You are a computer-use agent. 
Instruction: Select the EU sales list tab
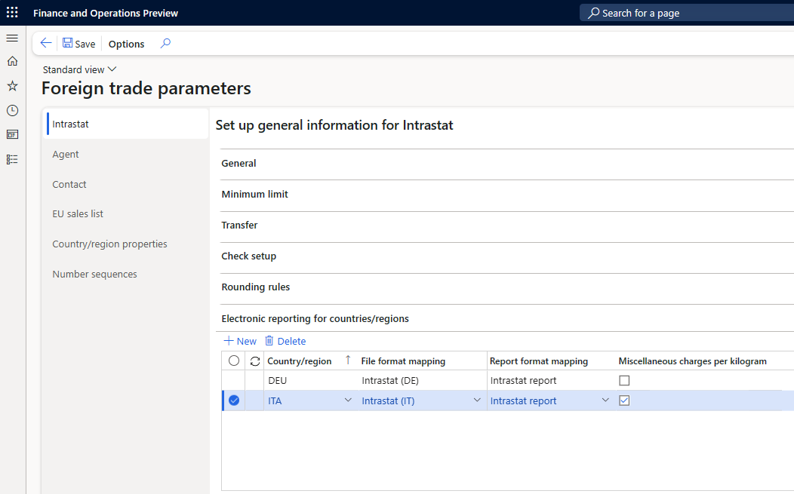[127, 214]
